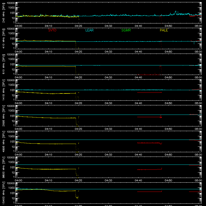Select the 610 MHz [SFU] axis title

click(x=3, y=64)
